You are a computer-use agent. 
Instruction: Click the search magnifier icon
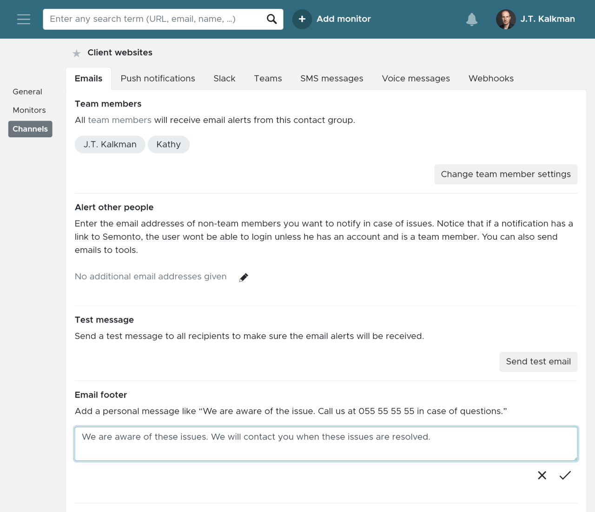[x=272, y=19]
